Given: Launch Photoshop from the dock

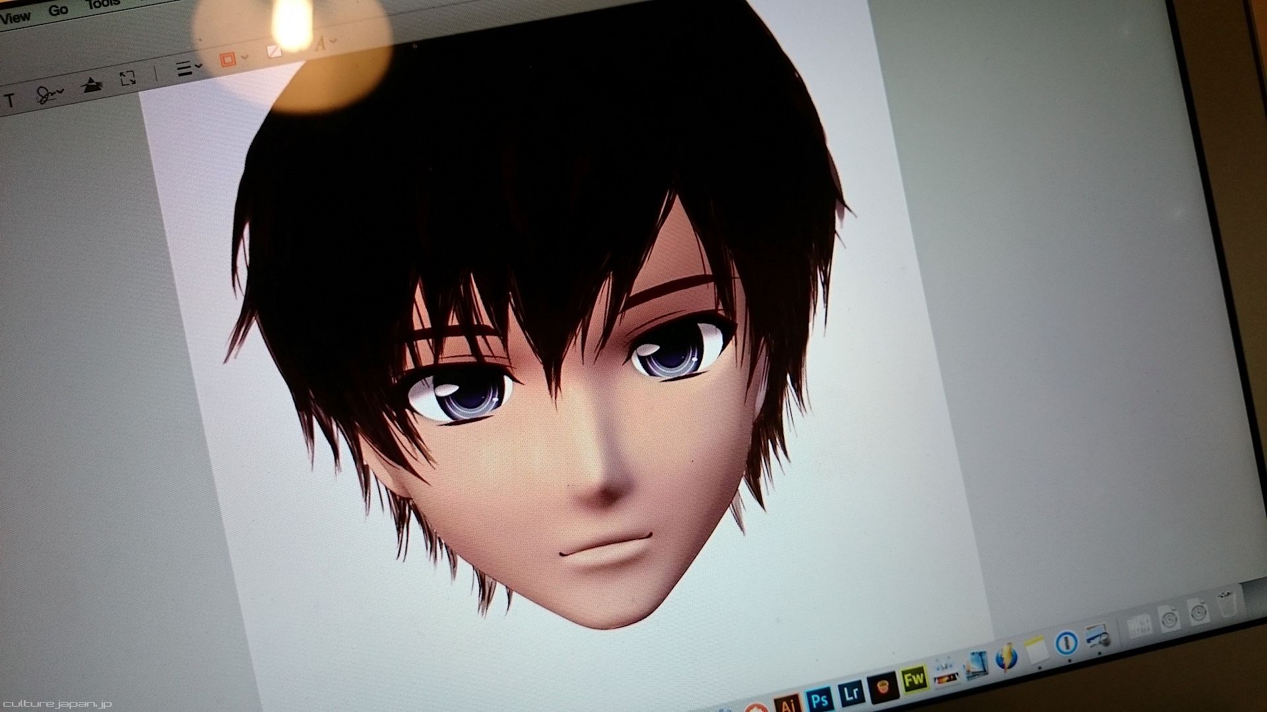Looking at the screenshot, I should click(820, 699).
